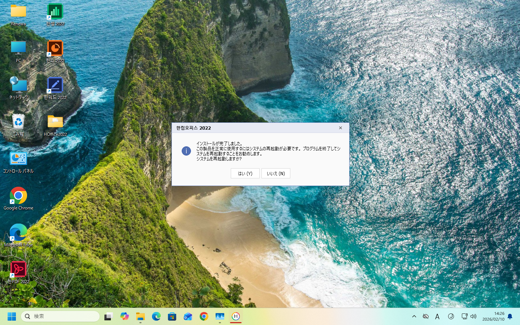The height and width of the screenshot is (325, 520).
Task: Launch Copilot from the taskbar
Action: [124, 316]
